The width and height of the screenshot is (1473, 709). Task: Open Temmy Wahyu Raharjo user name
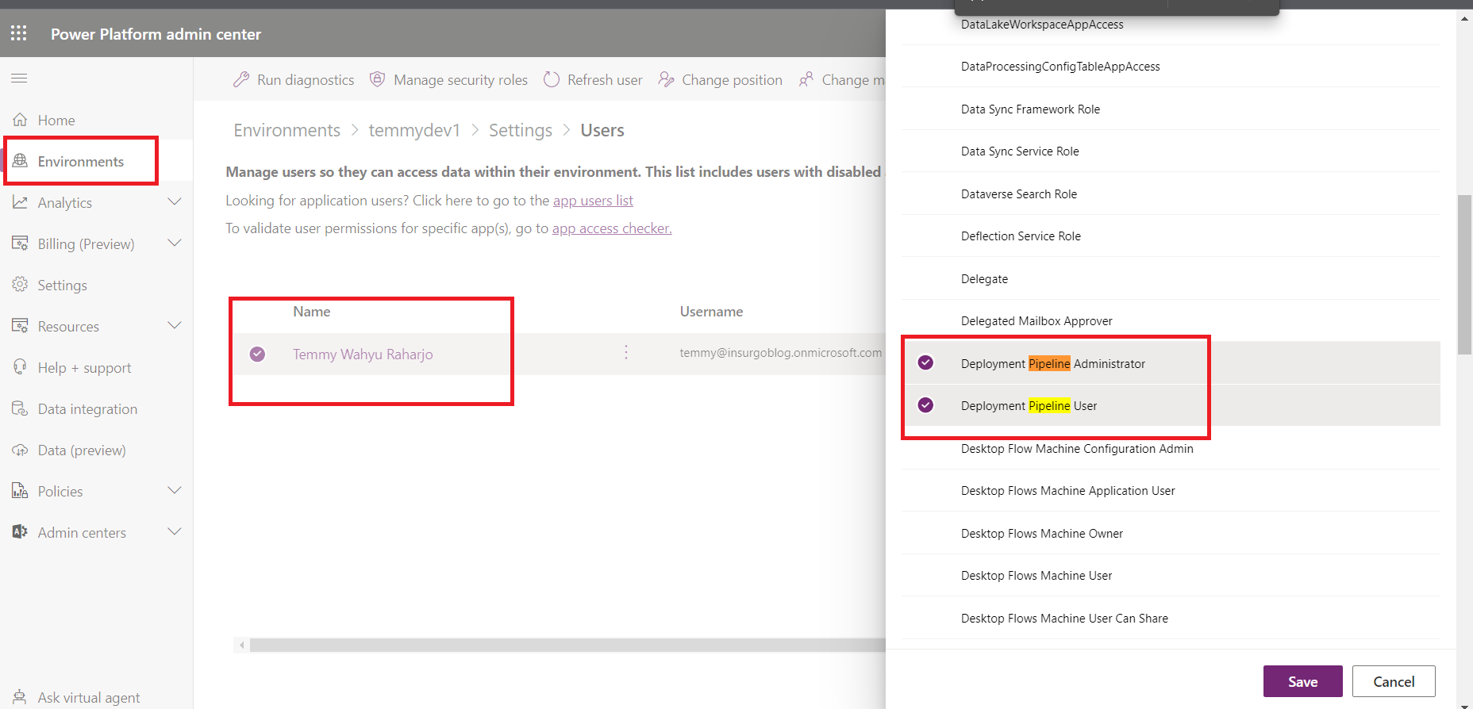[363, 354]
